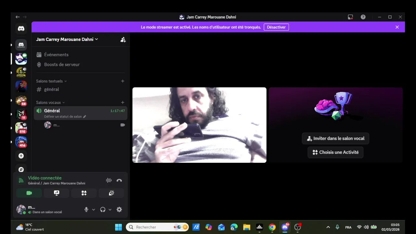Open the soundboard button
Screen dimensions: 416x234
click(x=111, y=193)
